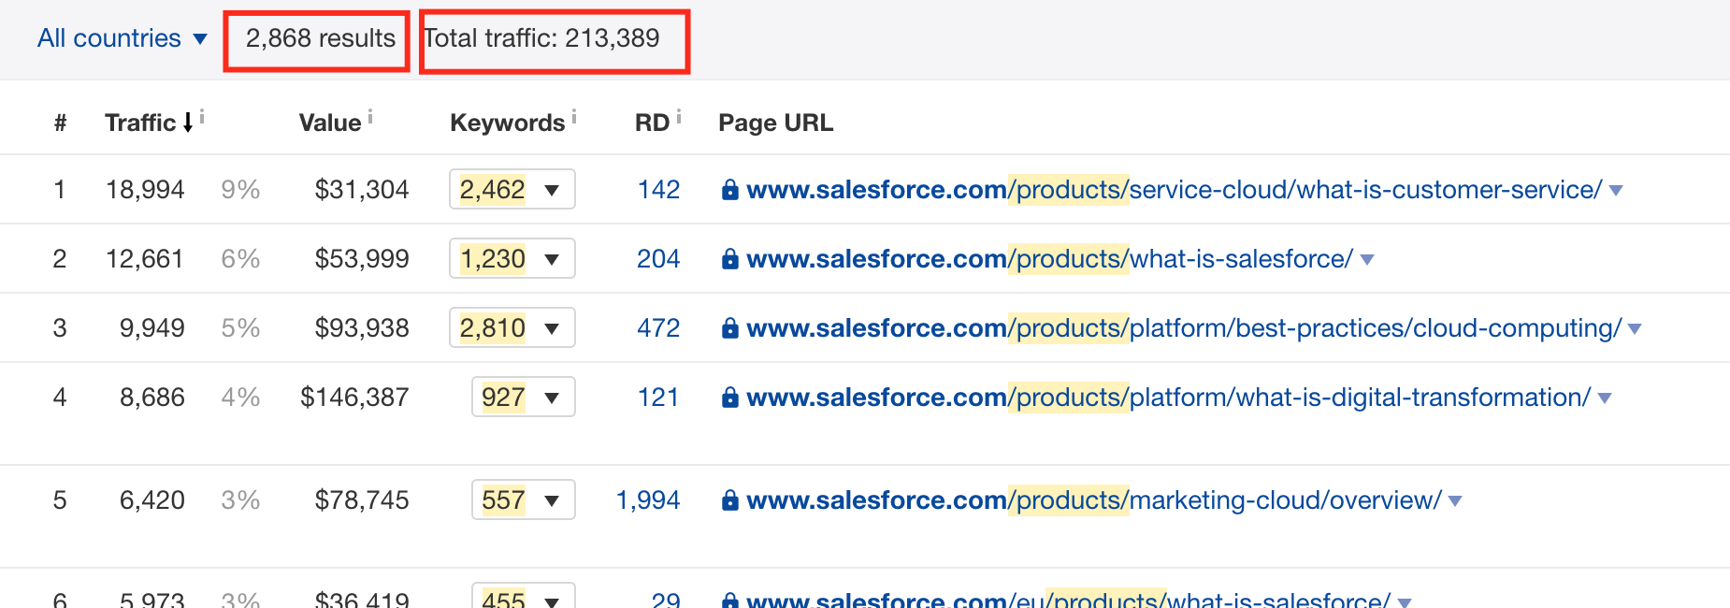This screenshot has width=1730, height=608.
Task: Click the info icon next to Value
Action: 370,117
